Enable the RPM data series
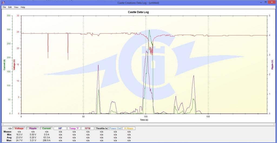This screenshot has width=277, height=143. point(88,128)
